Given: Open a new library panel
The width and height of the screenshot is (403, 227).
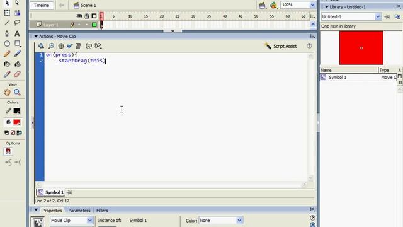Looking at the screenshot, I should click(397, 17).
